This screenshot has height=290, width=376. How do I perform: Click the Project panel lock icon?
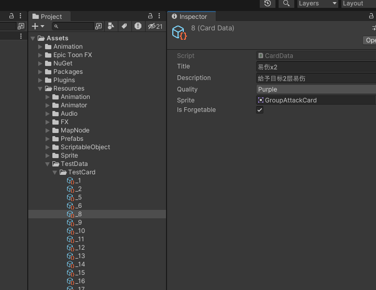click(x=150, y=16)
